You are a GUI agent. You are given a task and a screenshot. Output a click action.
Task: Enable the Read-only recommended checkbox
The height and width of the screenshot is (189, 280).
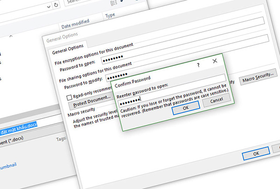[69, 97]
